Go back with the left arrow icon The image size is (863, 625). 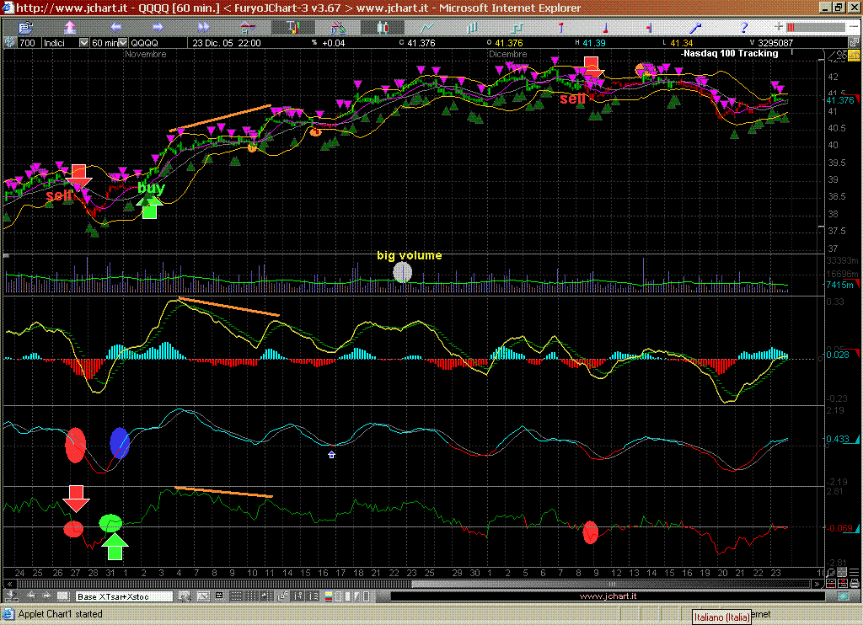(116, 27)
